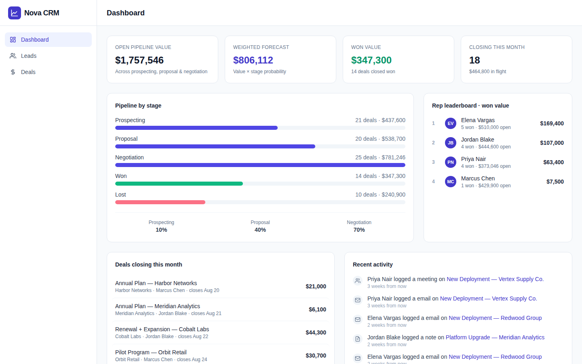
Task: Open Renewal + Expansion — Cobalt Labs deal
Action: (221, 332)
